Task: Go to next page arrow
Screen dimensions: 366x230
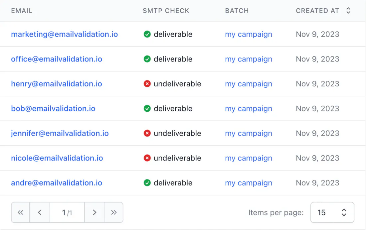Action: click(x=94, y=212)
